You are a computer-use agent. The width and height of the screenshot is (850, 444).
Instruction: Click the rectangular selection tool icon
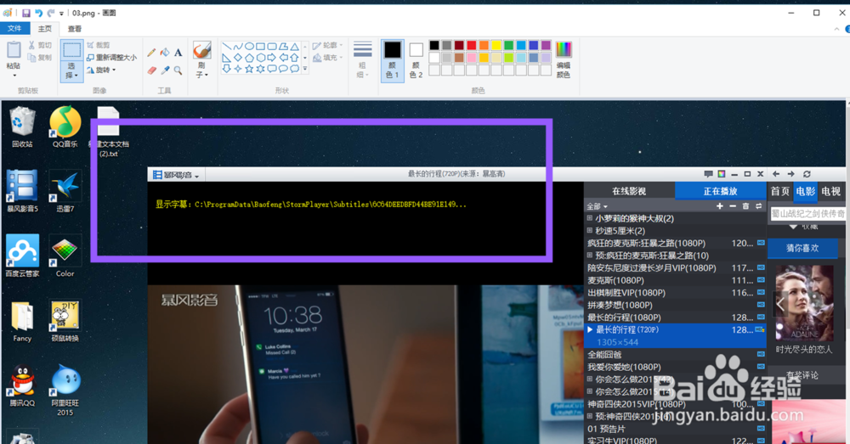pos(71,51)
